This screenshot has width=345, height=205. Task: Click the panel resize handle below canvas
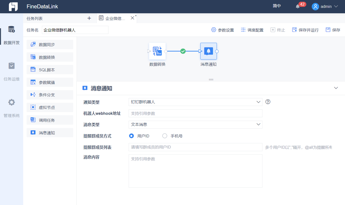[211, 79]
